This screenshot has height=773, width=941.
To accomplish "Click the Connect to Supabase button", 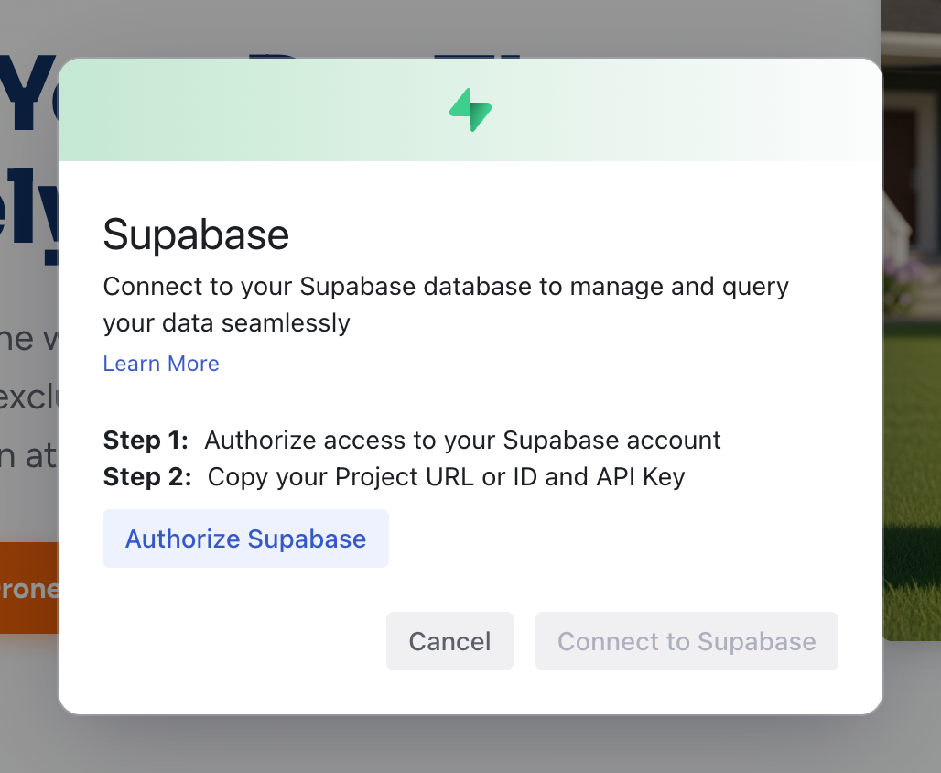I will 687,641.
